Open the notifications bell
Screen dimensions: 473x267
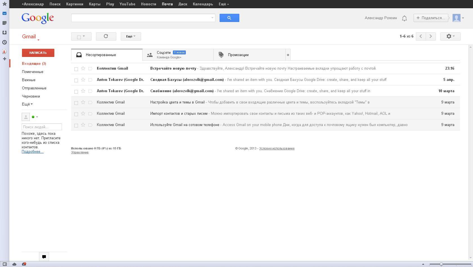(x=404, y=18)
